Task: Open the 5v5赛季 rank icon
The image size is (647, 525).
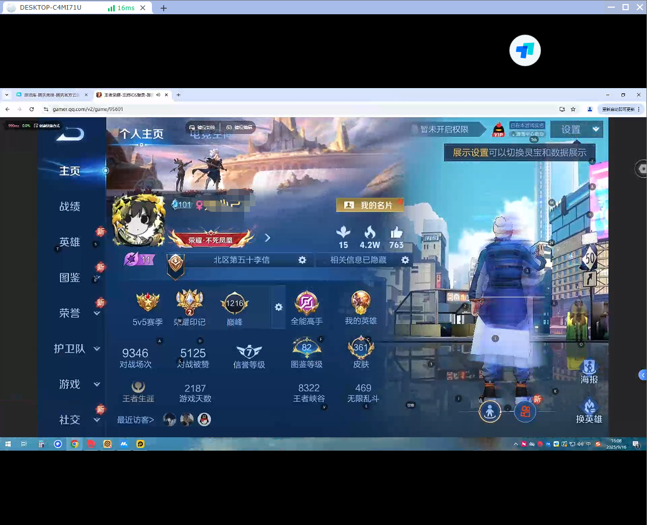Action: click(x=148, y=302)
